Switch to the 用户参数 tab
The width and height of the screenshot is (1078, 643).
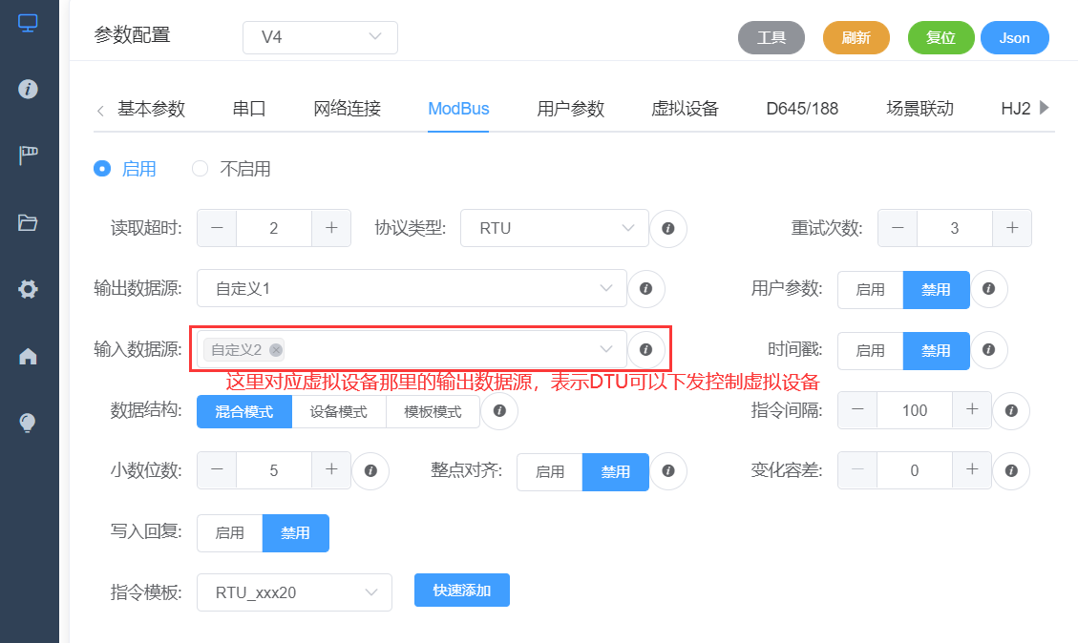(570, 108)
